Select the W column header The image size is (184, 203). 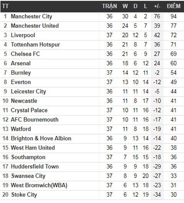point(125,6)
